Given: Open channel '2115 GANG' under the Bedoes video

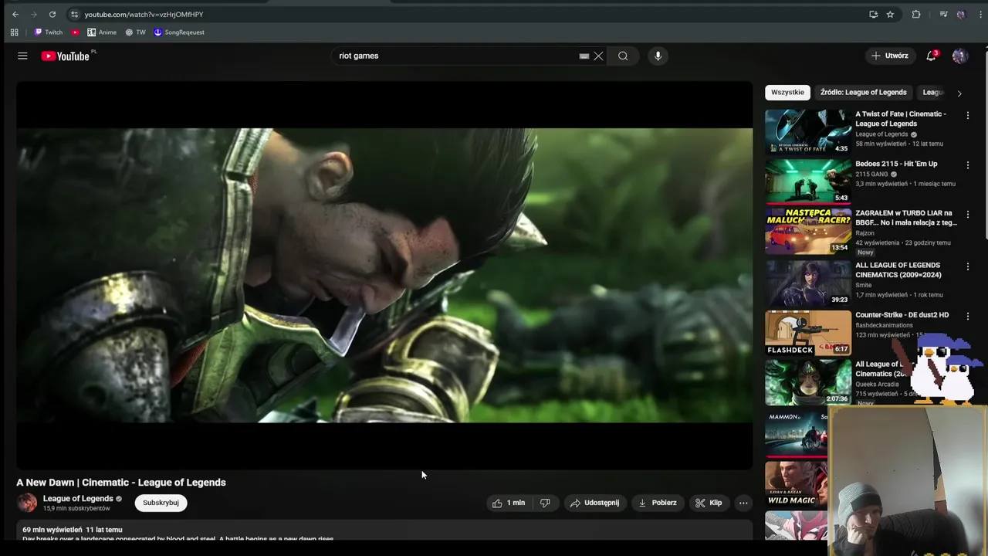Looking at the screenshot, I should click(872, 174).
